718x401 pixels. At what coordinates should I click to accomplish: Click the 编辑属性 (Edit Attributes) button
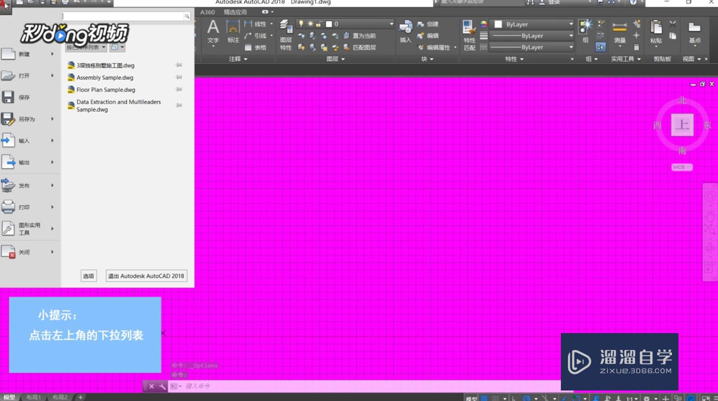coord(433,47)
